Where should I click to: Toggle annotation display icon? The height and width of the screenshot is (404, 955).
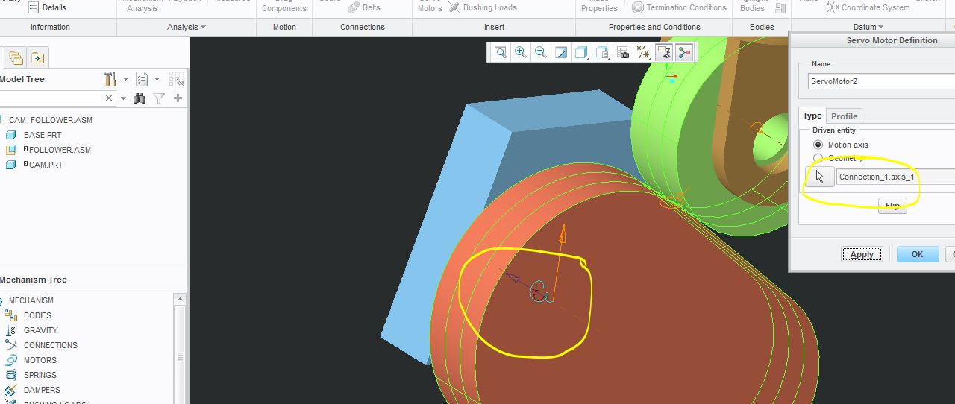663,52
